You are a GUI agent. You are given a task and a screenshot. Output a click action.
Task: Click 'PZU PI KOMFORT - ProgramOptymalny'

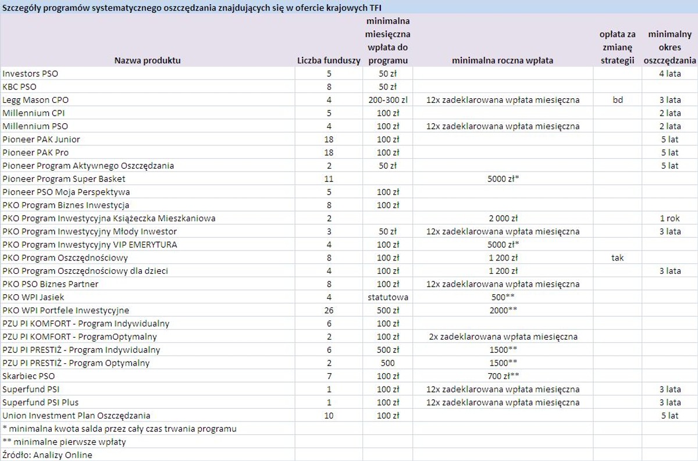pyautogui.click(x=80, y=337)
